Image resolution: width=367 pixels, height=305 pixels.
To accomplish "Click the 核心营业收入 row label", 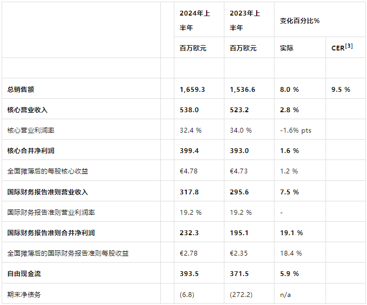I will tap(27, 110).
